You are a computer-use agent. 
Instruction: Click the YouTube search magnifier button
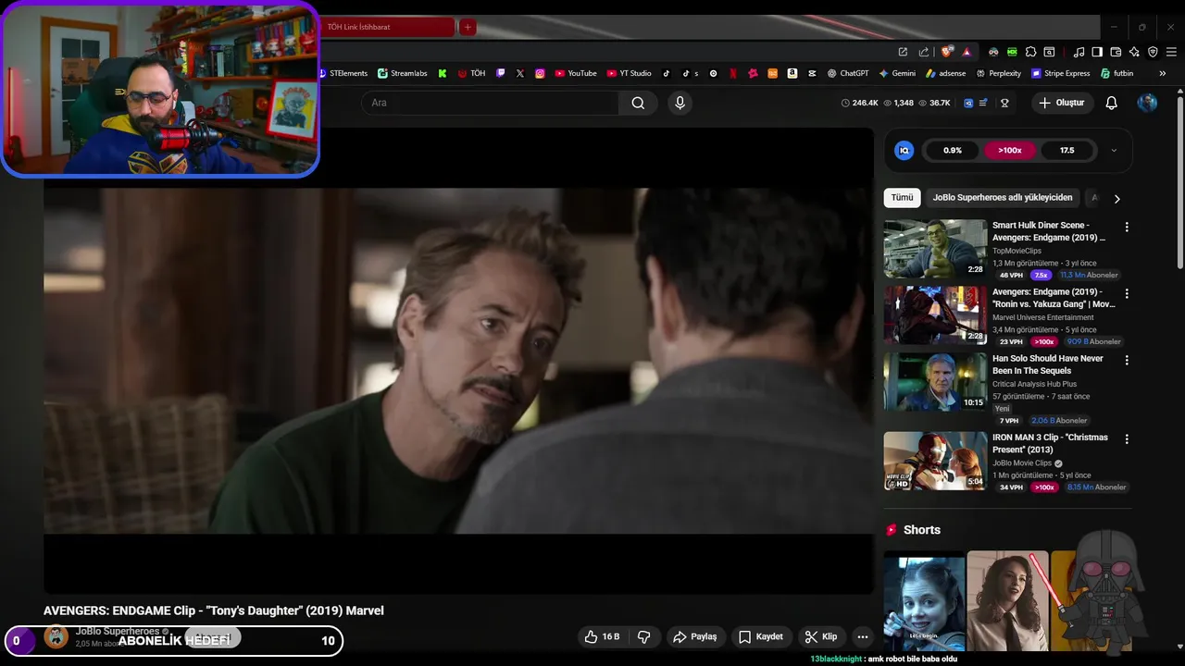[x=638, y=103]
